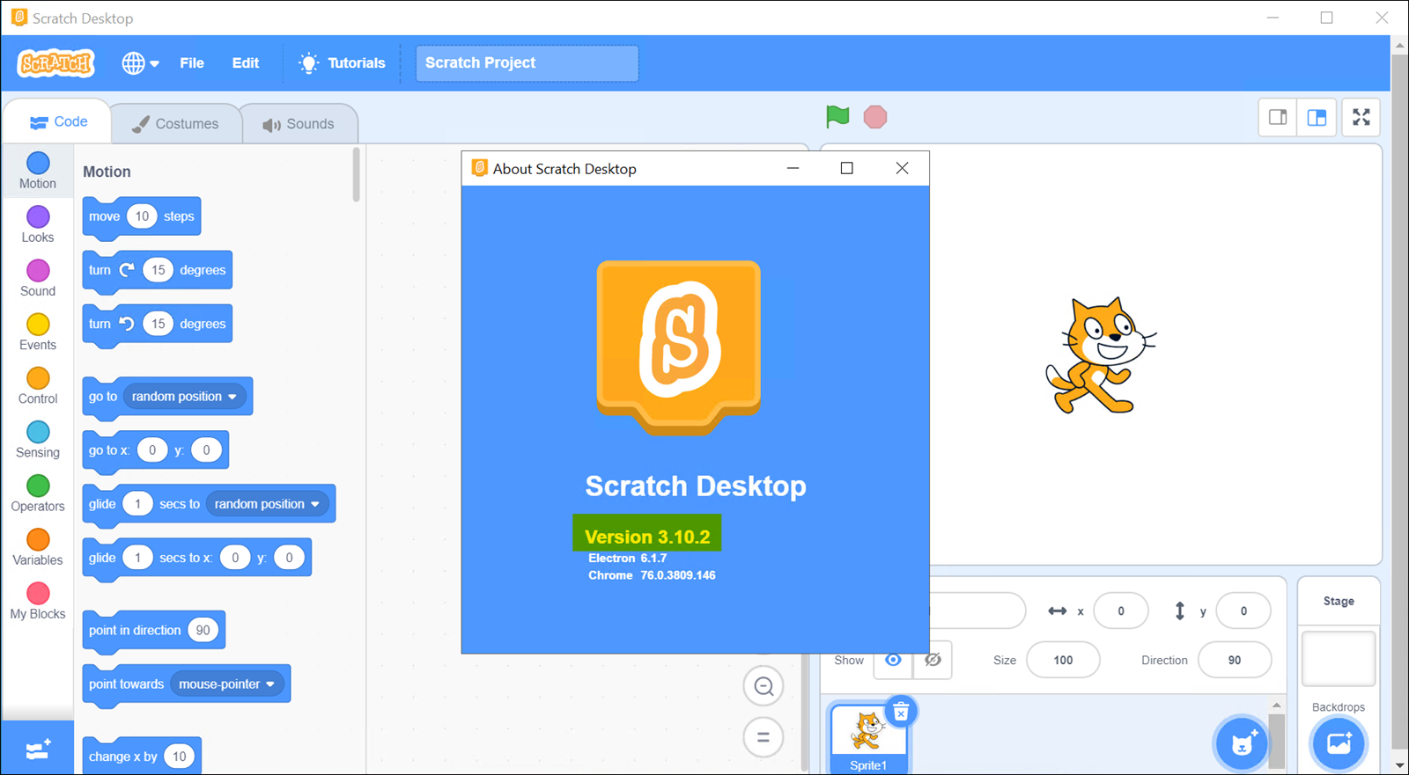Click the sprite x position field
This screenshot has height=775, width=1409.
click(x=1121, y=610)
